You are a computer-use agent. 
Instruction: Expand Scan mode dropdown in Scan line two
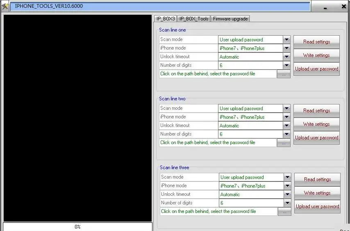tap(286, 109)
